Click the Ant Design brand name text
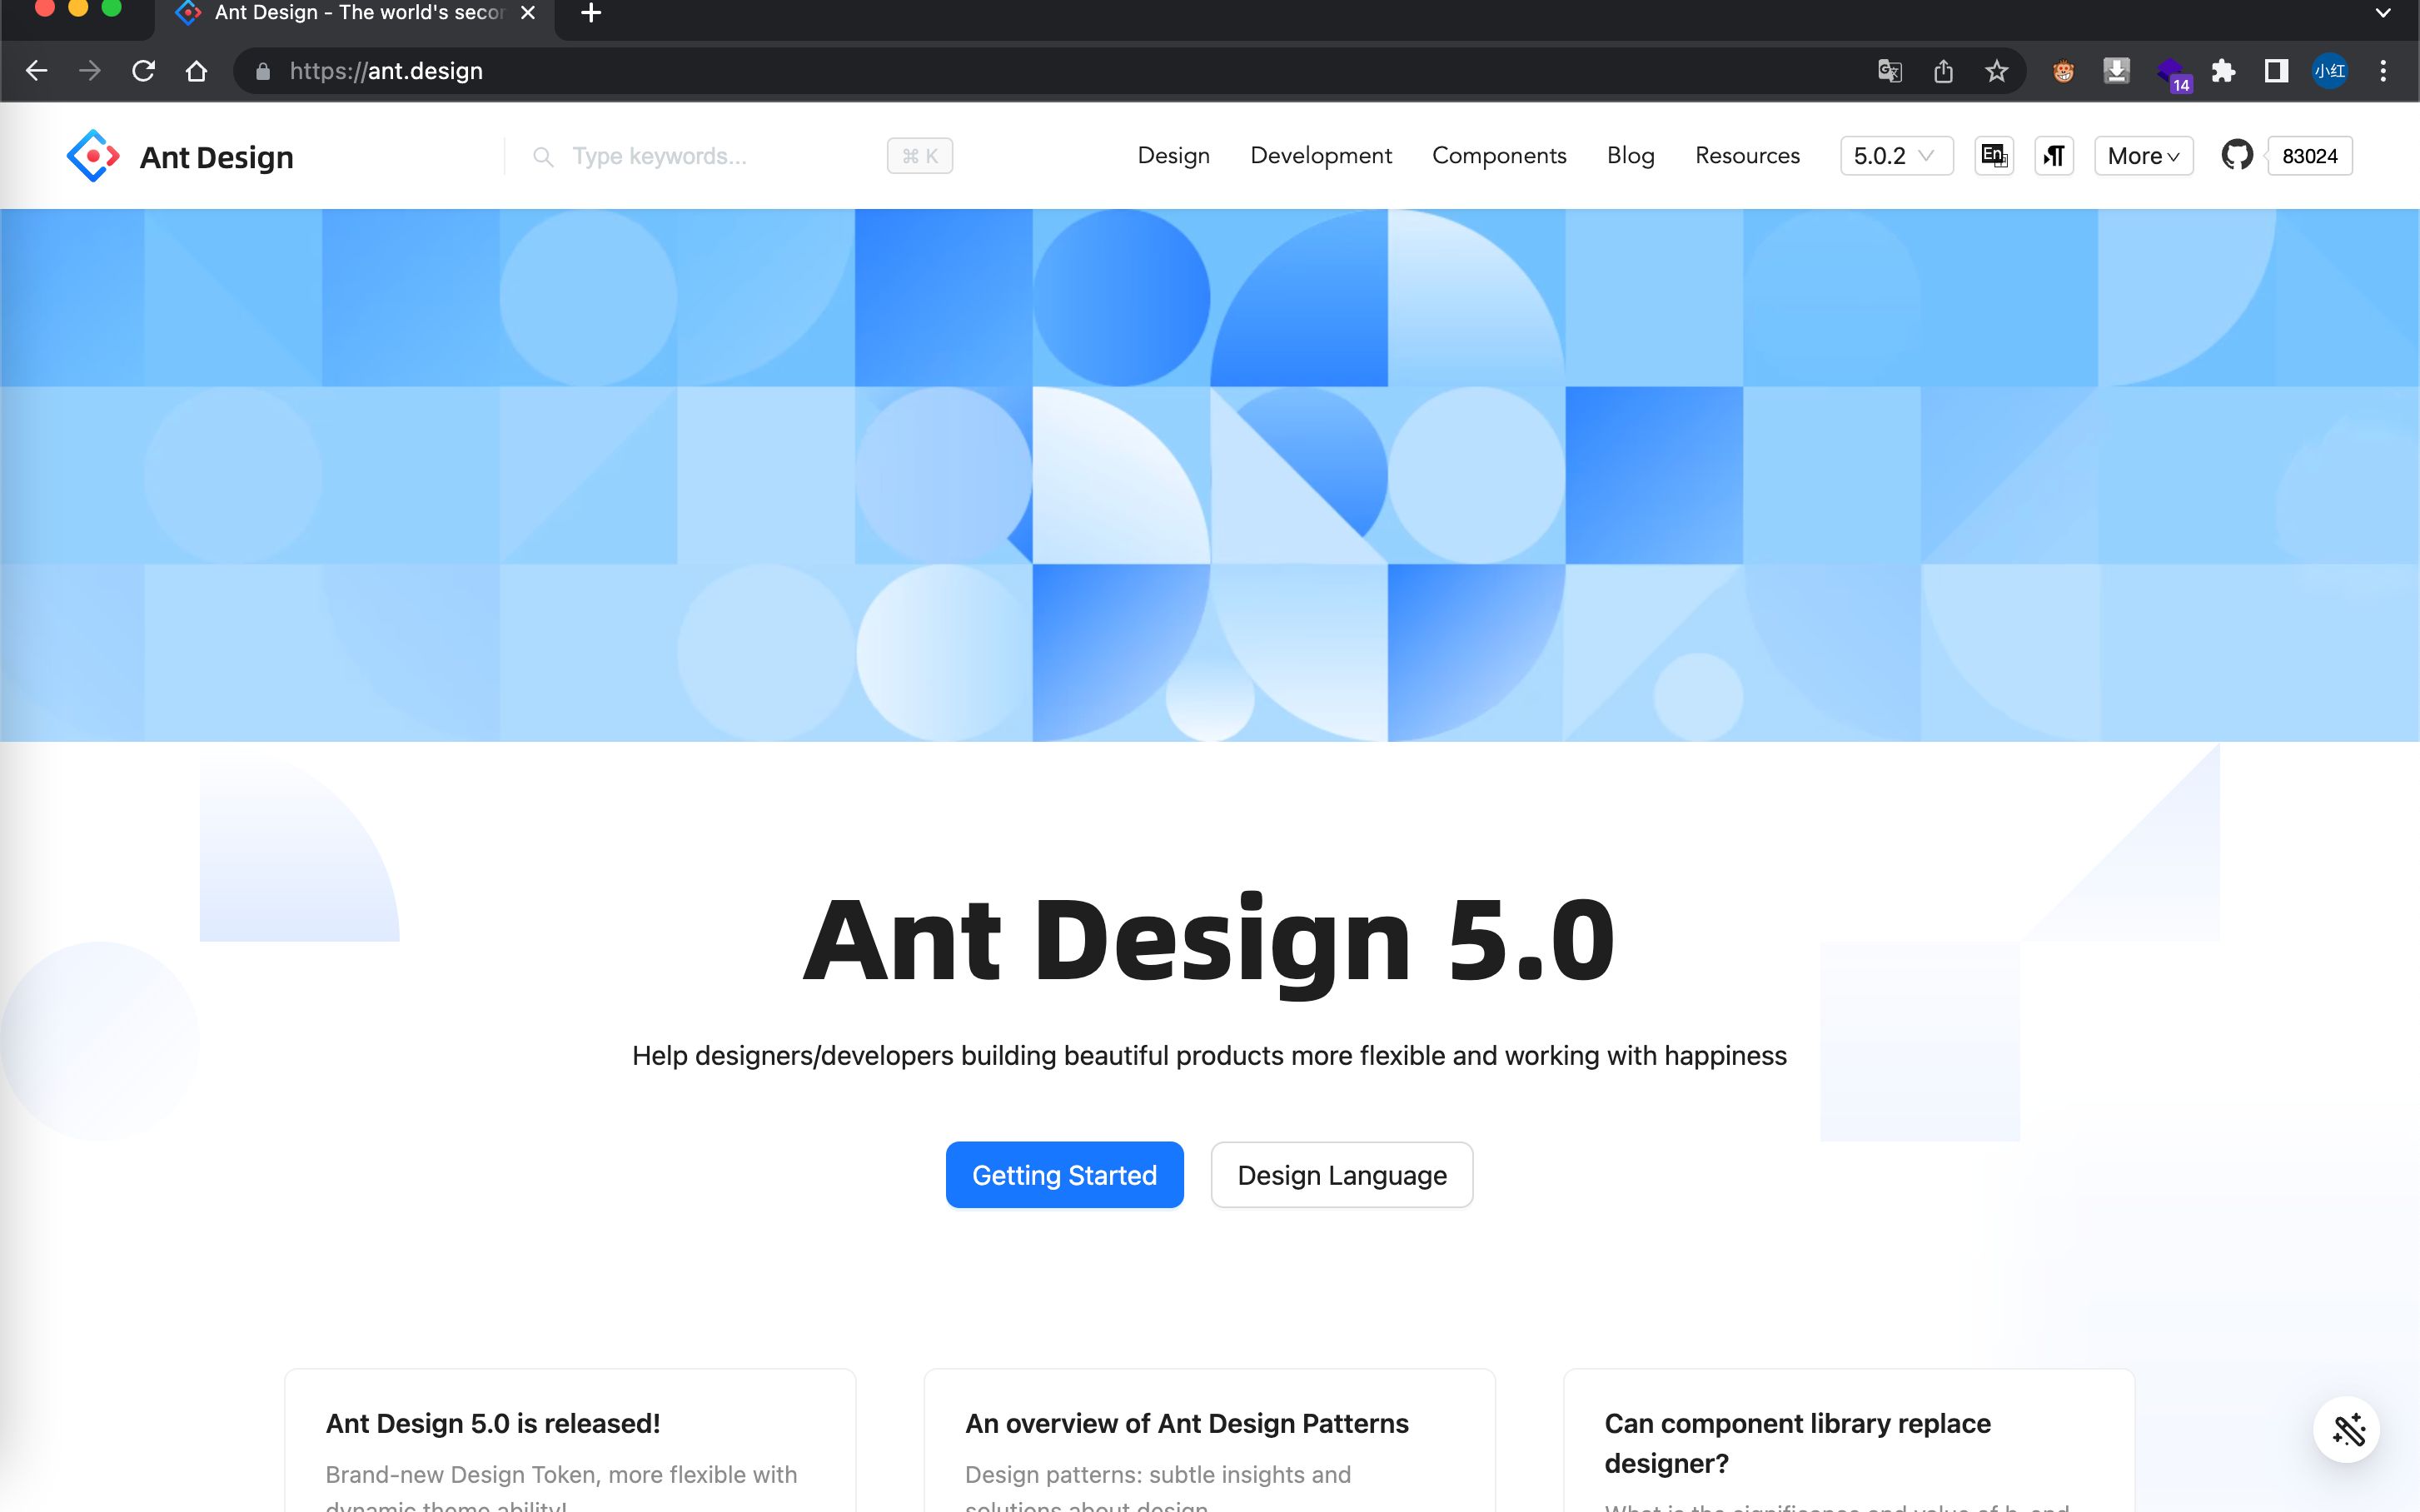This screenshot has height=1512, width=2420. (x=216, y=157)
